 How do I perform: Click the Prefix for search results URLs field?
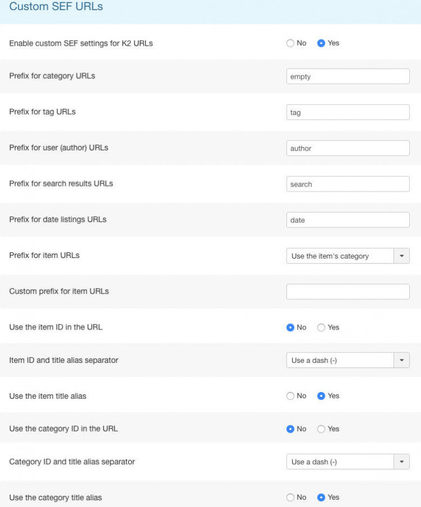pos(348,184)
